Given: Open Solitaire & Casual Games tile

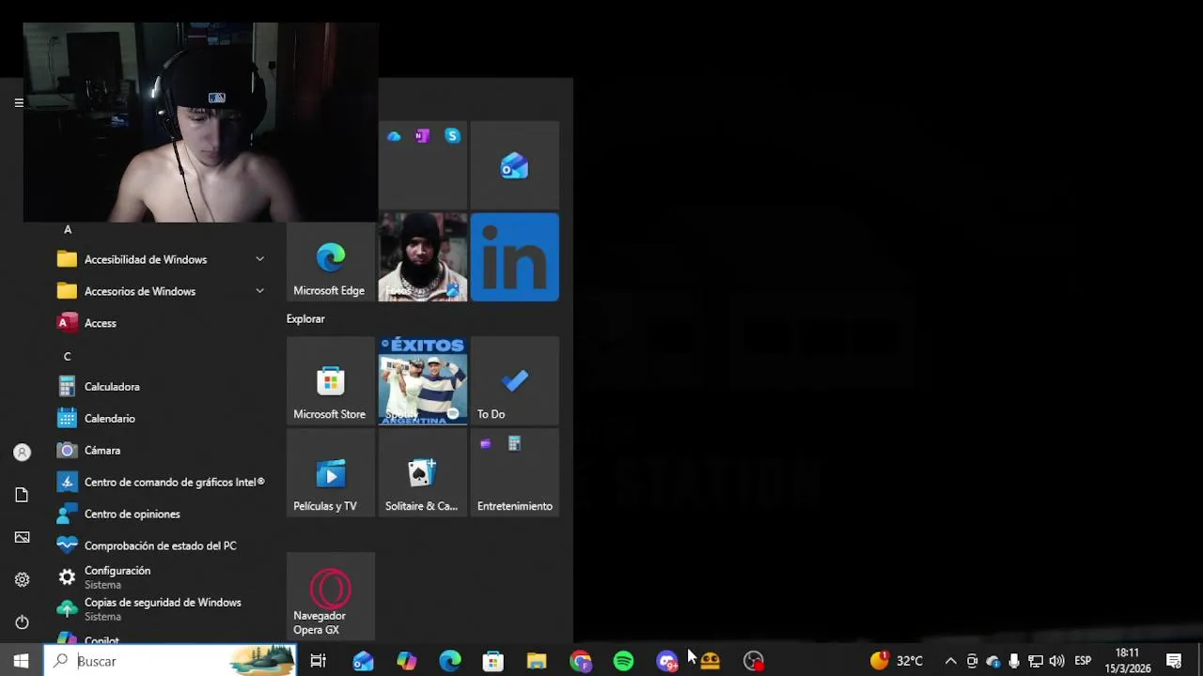Looking at the screenshot, I should pyautogui.click(x=423, y=473).
